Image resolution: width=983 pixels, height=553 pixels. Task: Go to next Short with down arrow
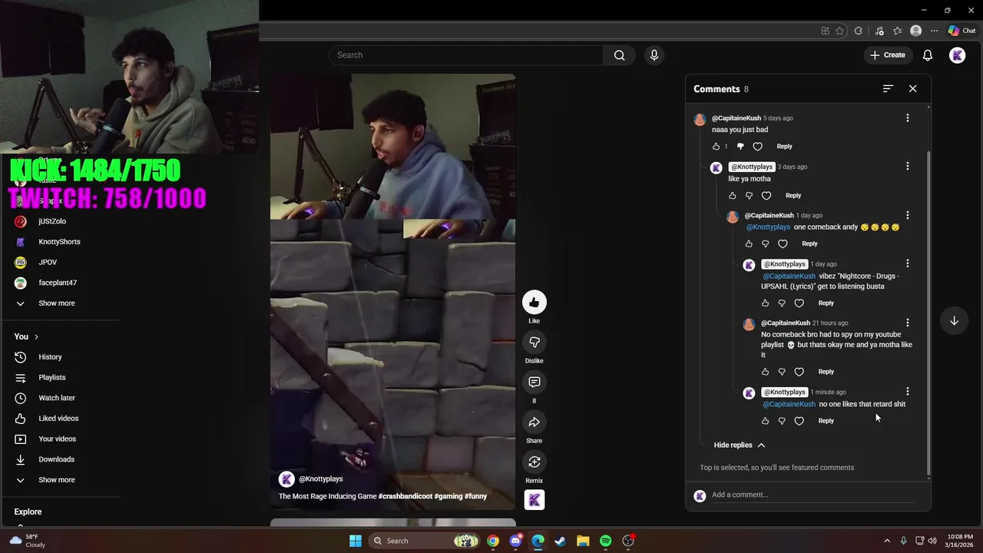[954, 321]
